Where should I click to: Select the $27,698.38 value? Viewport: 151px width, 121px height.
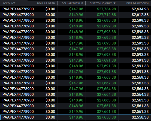point(106,32)
